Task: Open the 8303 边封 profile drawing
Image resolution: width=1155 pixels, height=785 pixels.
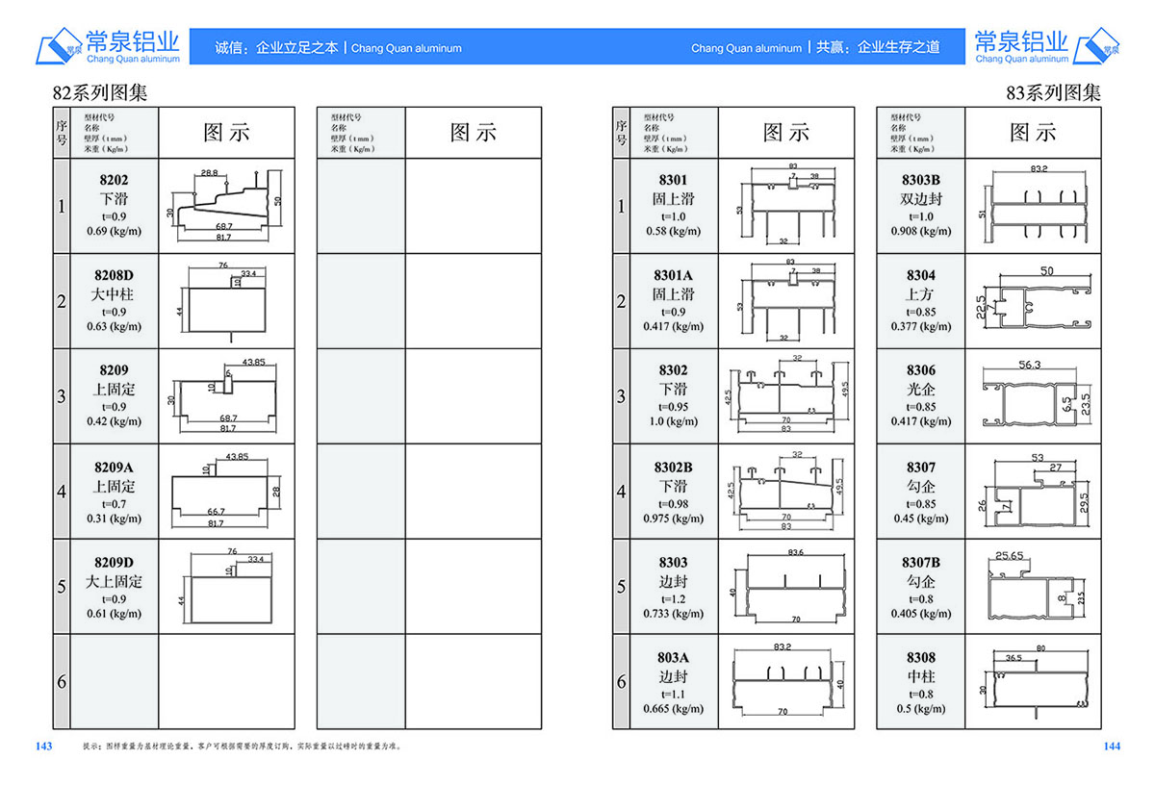Action: [786, 587]
